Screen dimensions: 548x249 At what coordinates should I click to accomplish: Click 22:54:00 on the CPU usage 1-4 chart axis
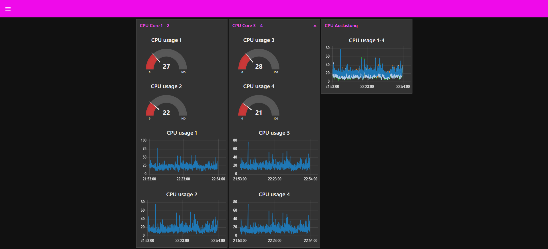click(x=403, y=87)
